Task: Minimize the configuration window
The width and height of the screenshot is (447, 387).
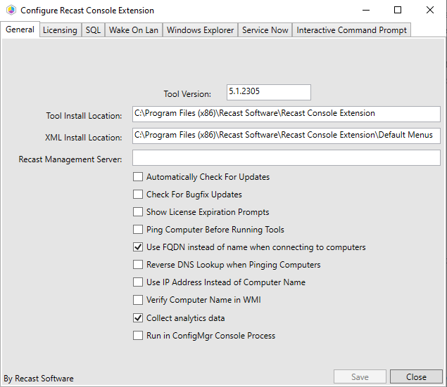Action: tap(366, 11)
